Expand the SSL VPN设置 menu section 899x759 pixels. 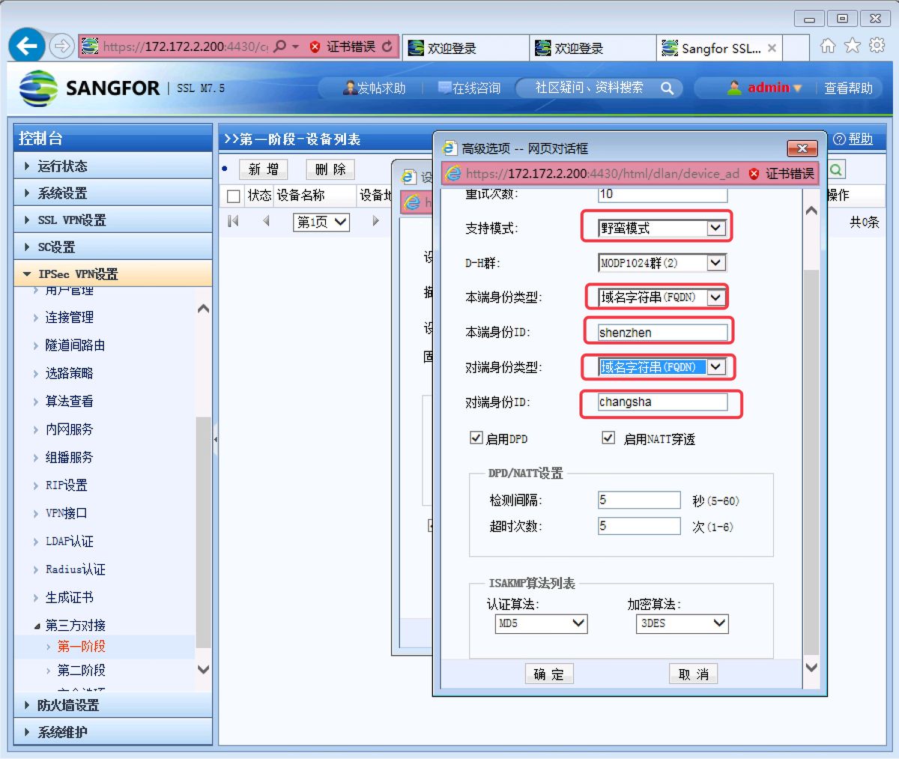113,220
